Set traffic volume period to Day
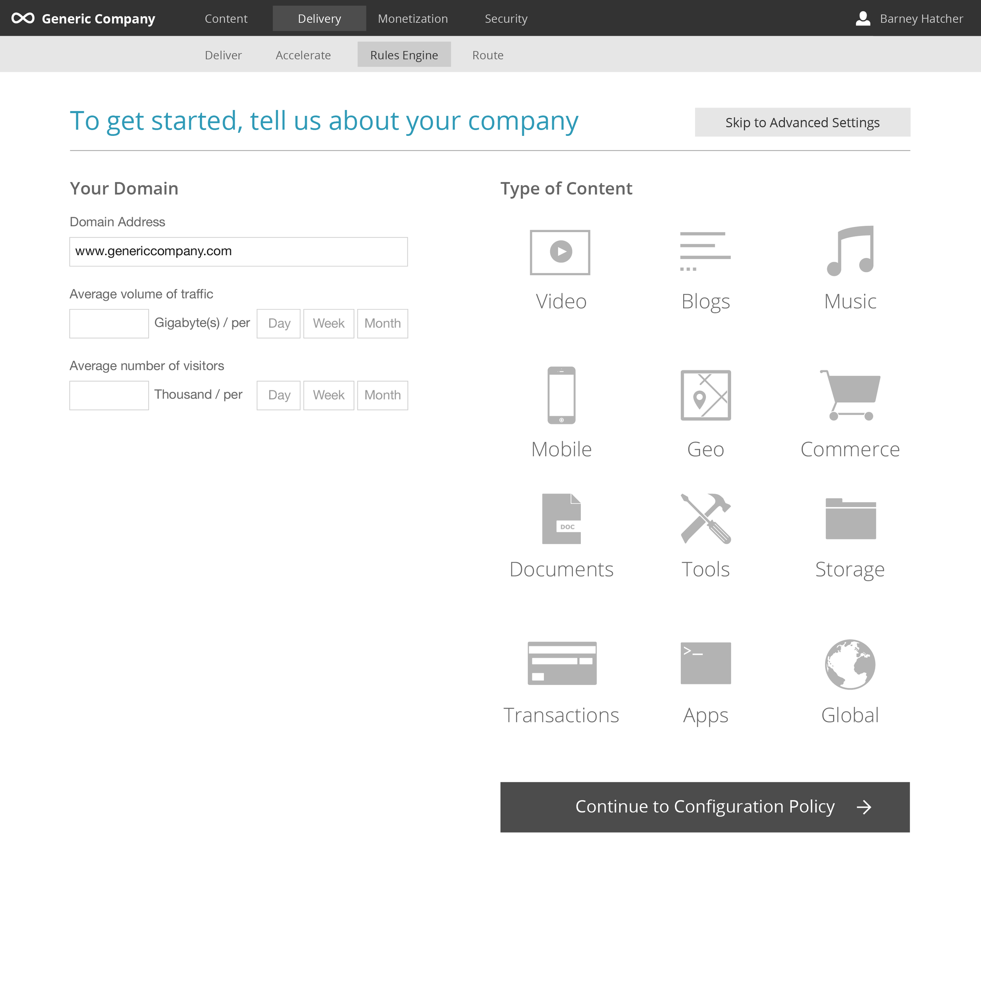This screenshot has width=981, height=1006. (x=278, y=324)
